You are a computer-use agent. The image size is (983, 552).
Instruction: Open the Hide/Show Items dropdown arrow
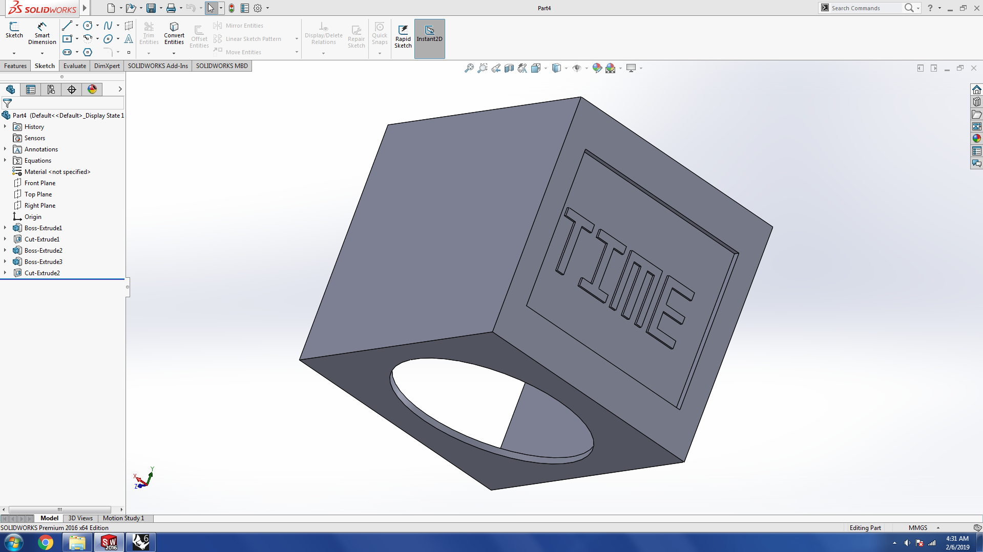coord(587,68)
